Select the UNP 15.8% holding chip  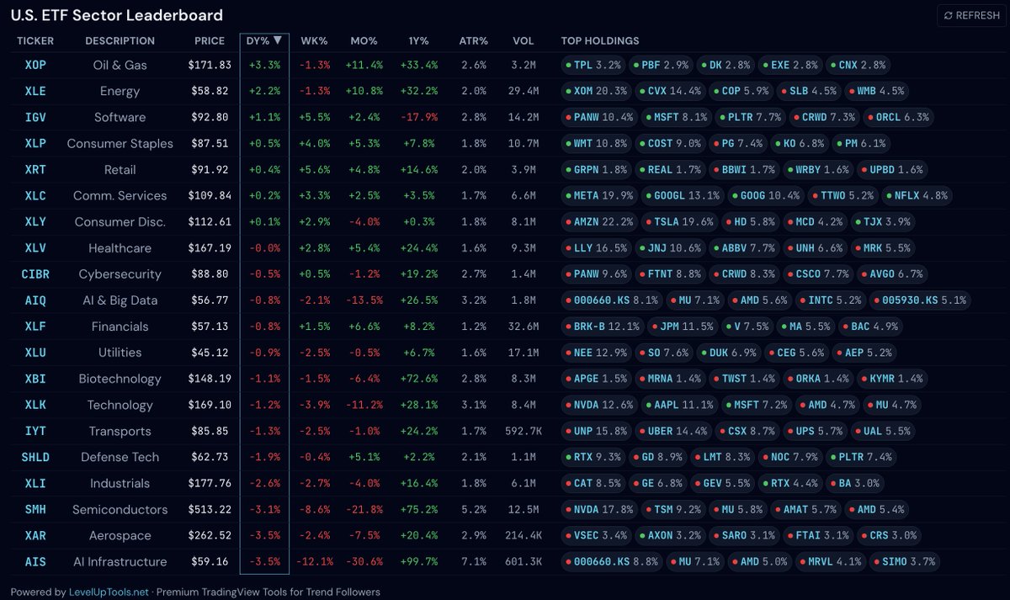coord(598,431)
